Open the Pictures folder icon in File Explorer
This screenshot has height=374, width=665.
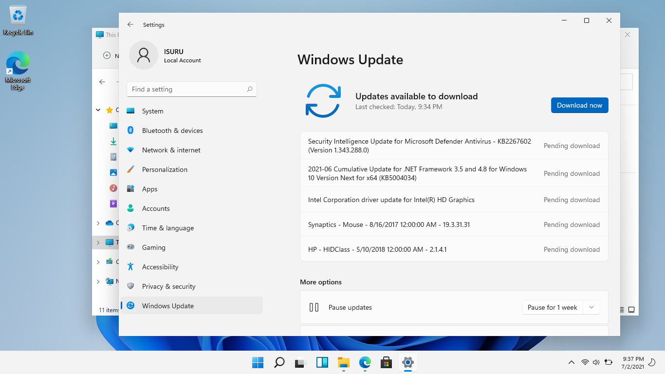click(x=113, y=172)
